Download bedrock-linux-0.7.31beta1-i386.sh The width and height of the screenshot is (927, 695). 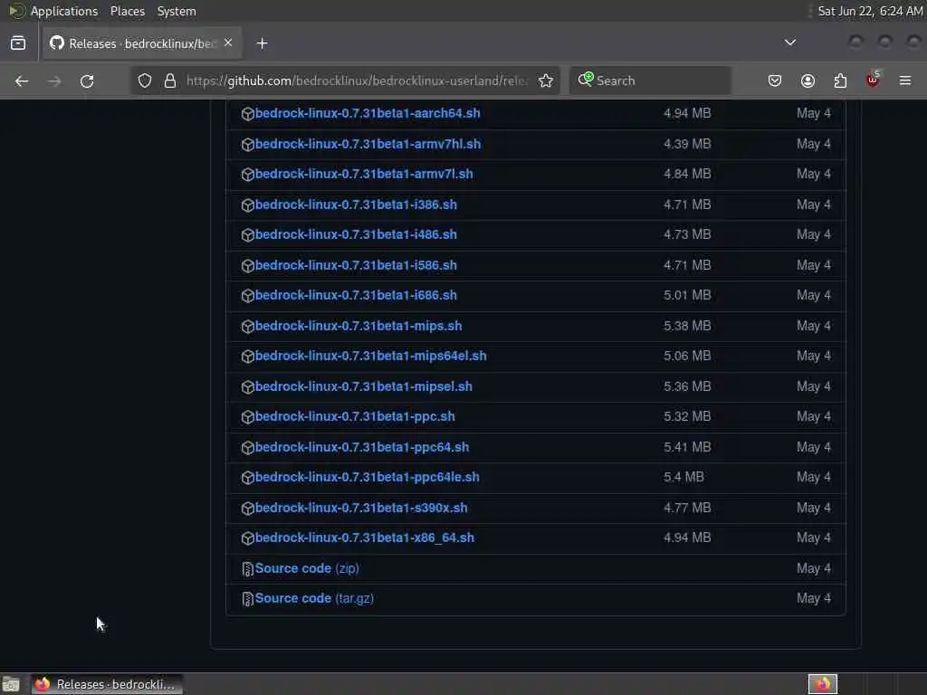click(356, 205)
